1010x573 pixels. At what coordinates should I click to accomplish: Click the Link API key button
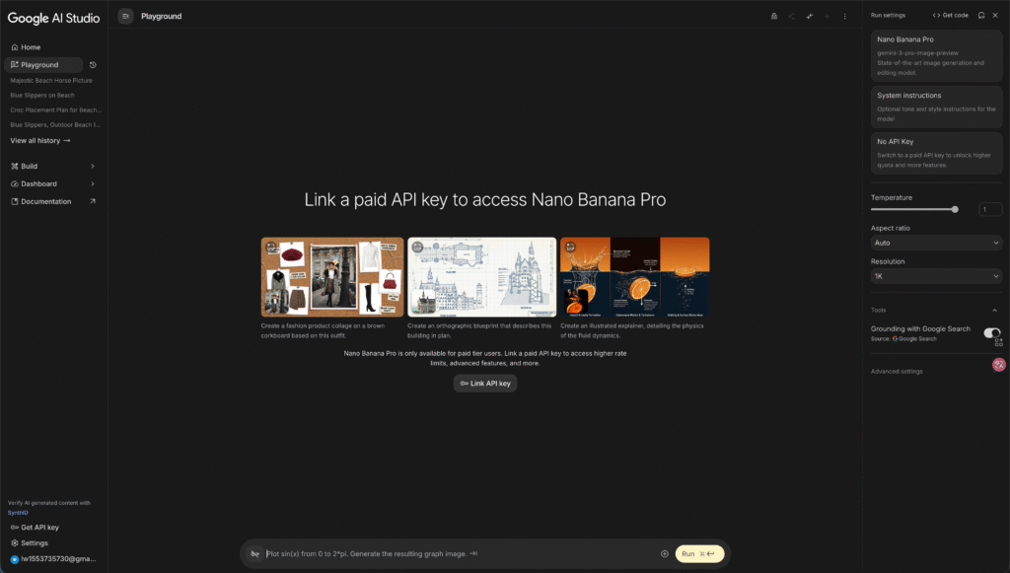[485, 383]
